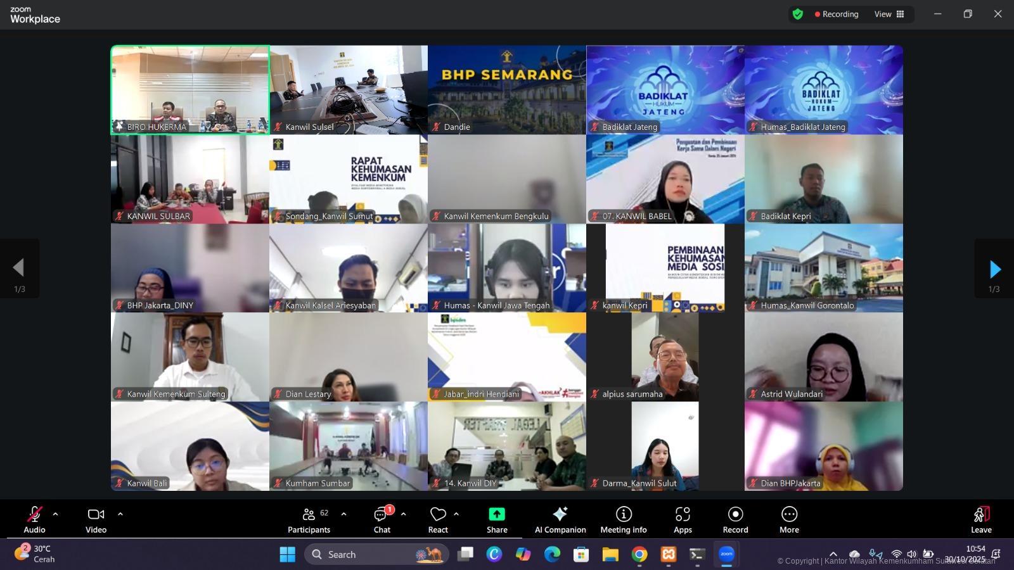Image resolution: width=1014 pixels, height=570 pixels.
Task: Open the Participants panel
Action: pos(309,520)
